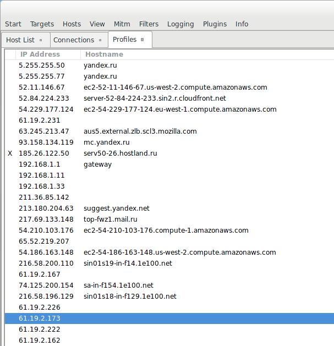Open the Targets menu
Viewport: 334px width, 346px height.
(x=42, y=24)
